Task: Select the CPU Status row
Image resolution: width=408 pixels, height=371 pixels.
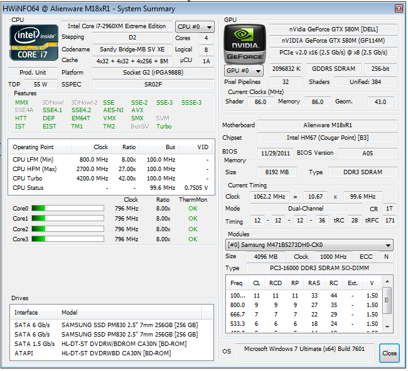Action: click(111, 188)
